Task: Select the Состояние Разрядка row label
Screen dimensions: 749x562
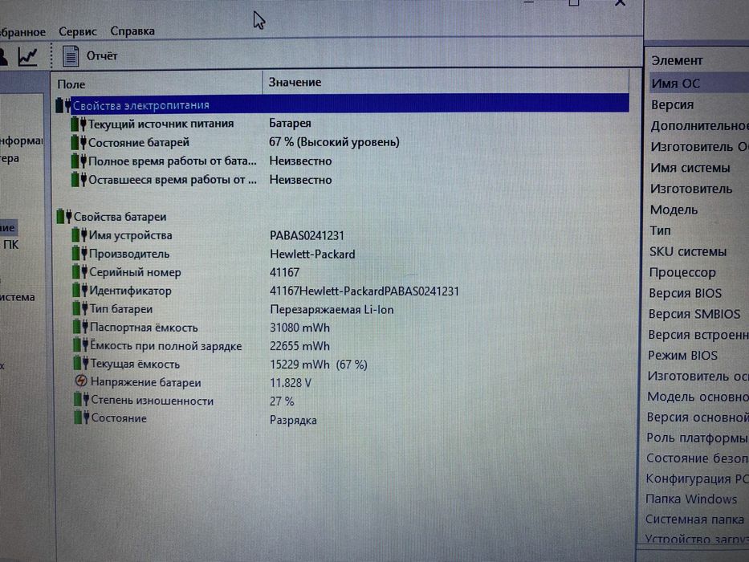Action: [x=119, y=418]
